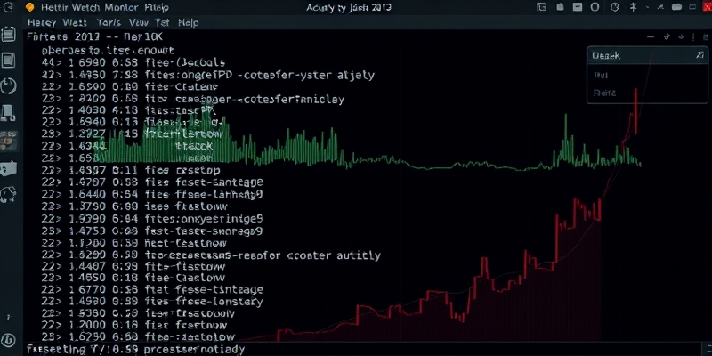Screen dimensions: 712x356
Task: Open the vertical dots menu above panel
Action: click(x=693, y=37)
